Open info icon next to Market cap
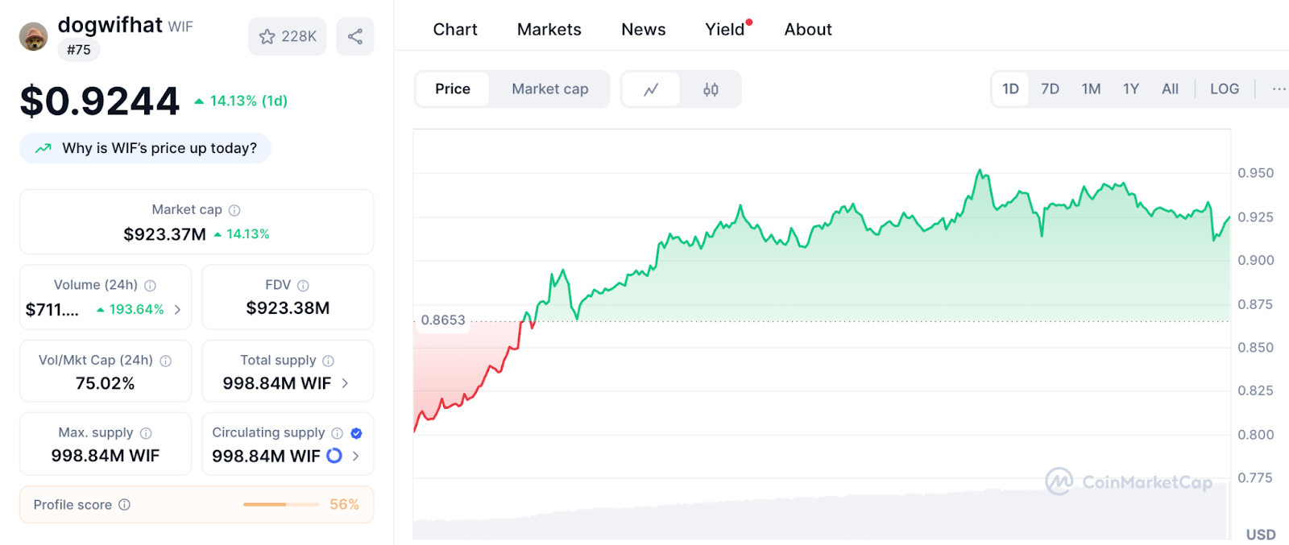1289x545 pixels. [234, 210]
